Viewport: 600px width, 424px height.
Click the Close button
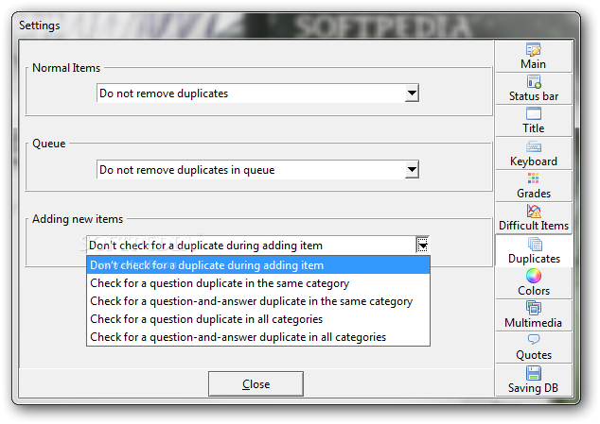(256, 384)
